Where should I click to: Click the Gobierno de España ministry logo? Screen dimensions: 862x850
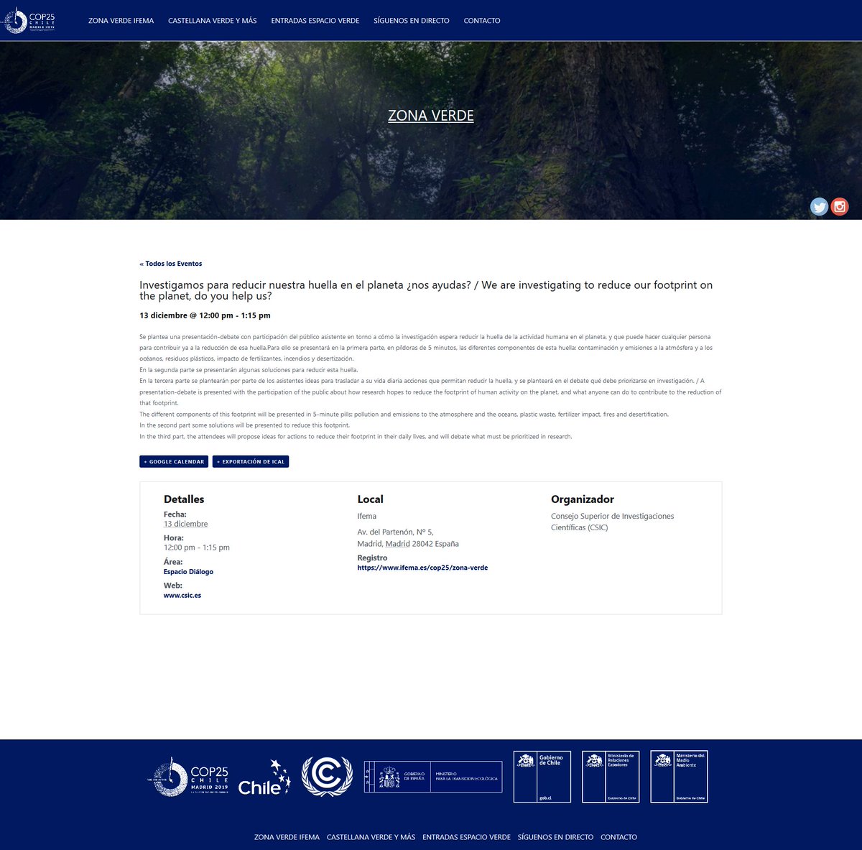click(433, 777)
